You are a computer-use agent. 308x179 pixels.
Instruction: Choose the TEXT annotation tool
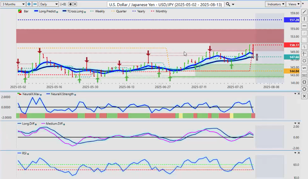304,75
